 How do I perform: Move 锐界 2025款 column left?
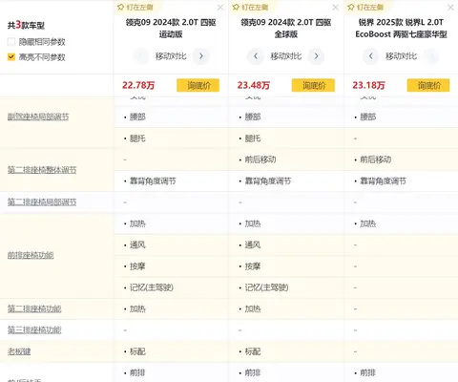coord(371,56)
